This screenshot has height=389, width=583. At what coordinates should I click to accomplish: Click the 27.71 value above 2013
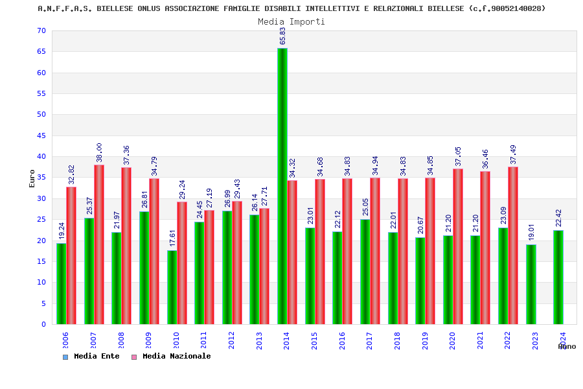pyautogui.click(x=264, y=196)
